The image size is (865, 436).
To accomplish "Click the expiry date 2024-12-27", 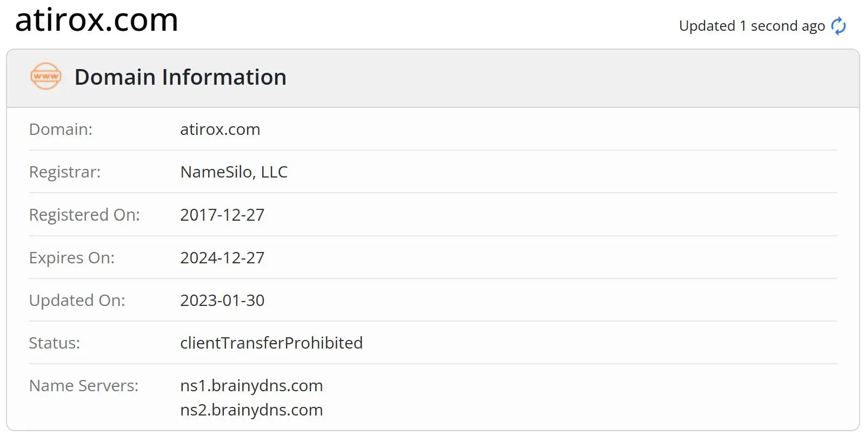I will pos(222,258).
